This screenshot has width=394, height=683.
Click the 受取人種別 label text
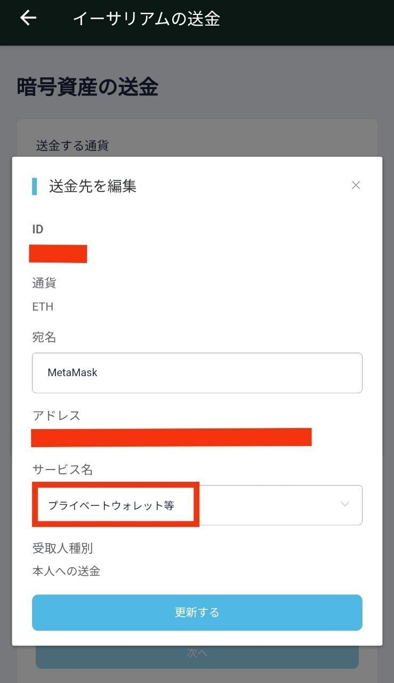(x=62, y=548)
